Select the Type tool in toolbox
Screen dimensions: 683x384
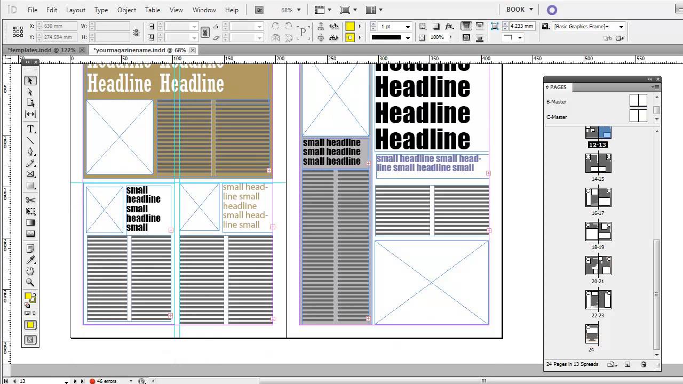click(30, 130)
